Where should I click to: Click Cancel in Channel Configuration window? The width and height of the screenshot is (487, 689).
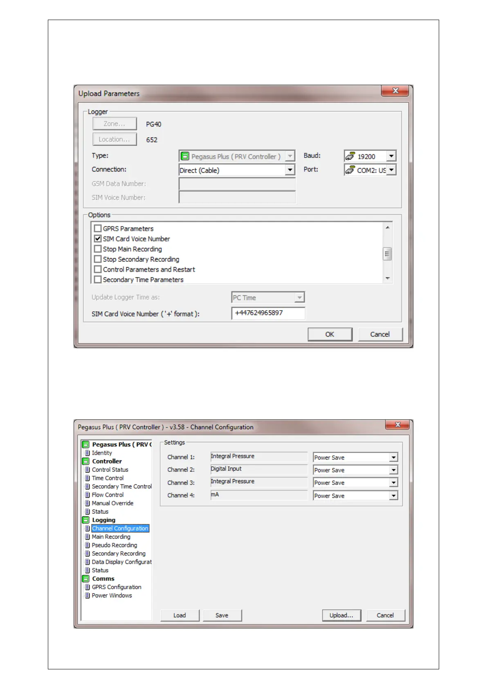click(x=385, y=615)
